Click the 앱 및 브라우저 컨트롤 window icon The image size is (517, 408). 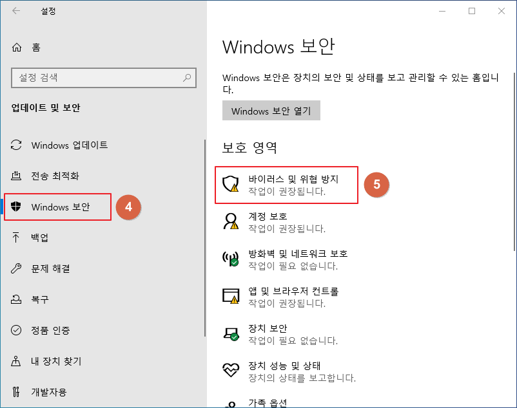231,296
